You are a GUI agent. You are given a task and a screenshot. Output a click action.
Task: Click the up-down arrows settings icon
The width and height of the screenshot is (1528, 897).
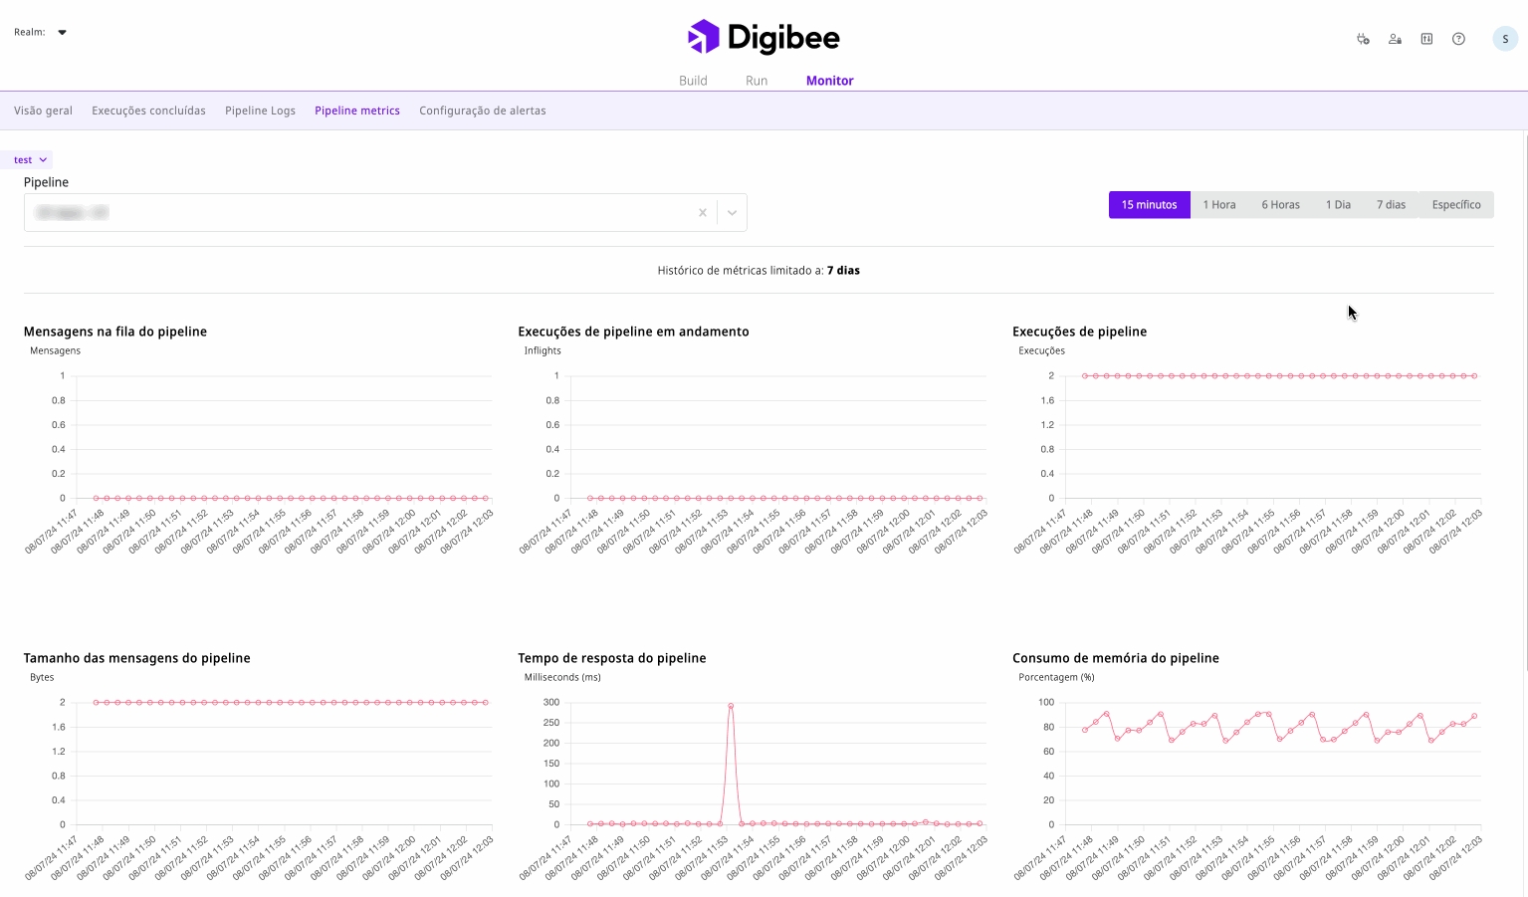(x=1426, y=39)
